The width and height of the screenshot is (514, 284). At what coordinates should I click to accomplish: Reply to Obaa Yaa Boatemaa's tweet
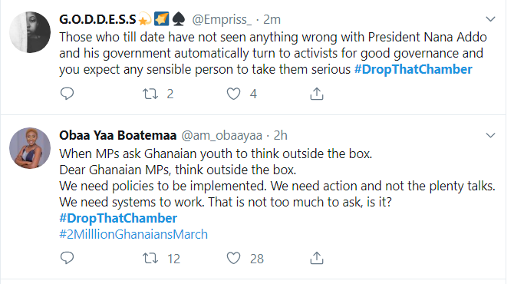(x=67, y=258)
